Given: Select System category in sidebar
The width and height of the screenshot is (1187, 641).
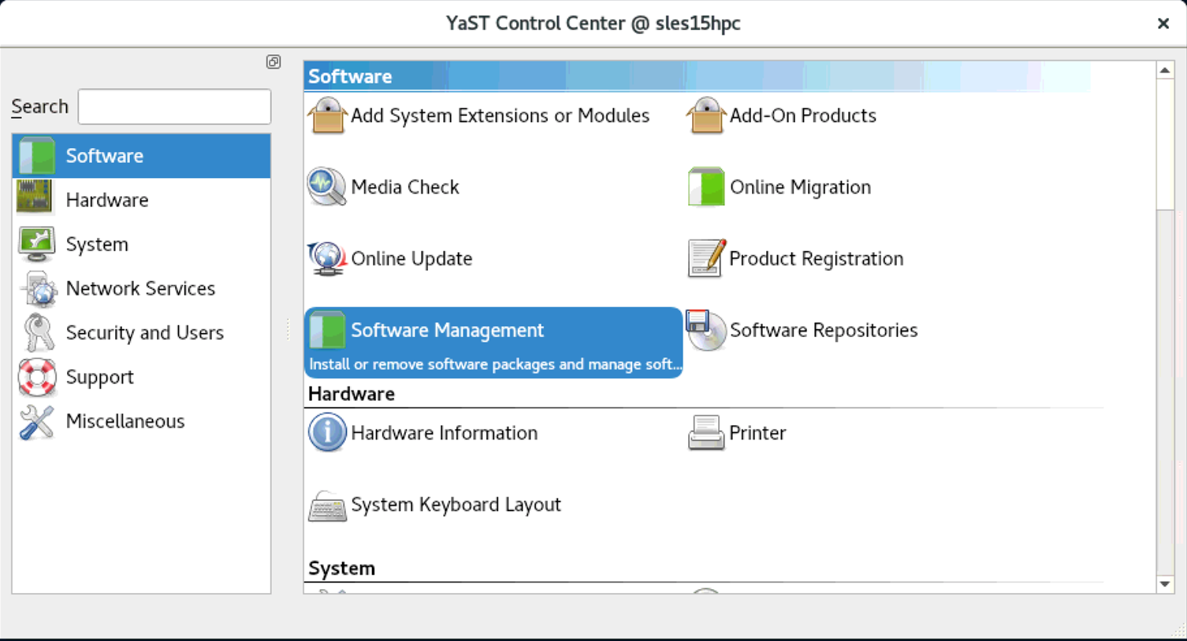Looking at the screenshot, I should coord(97,244).
